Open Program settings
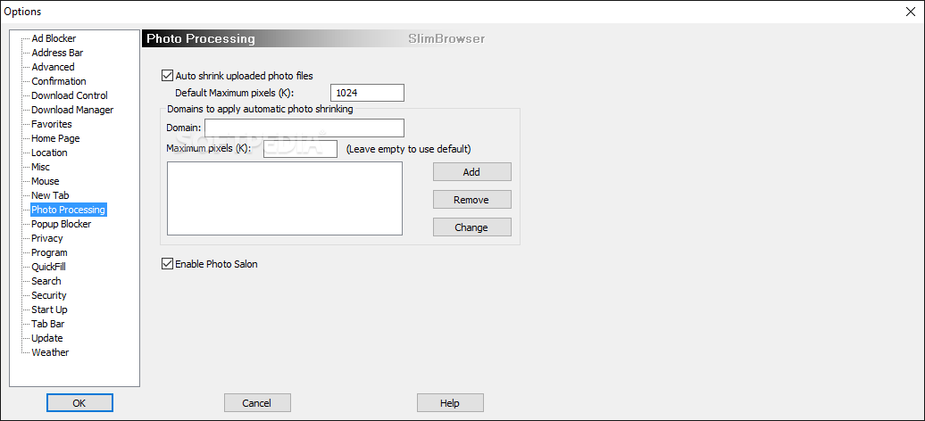This screenshot has height=421, width=925. click(50, 252)
